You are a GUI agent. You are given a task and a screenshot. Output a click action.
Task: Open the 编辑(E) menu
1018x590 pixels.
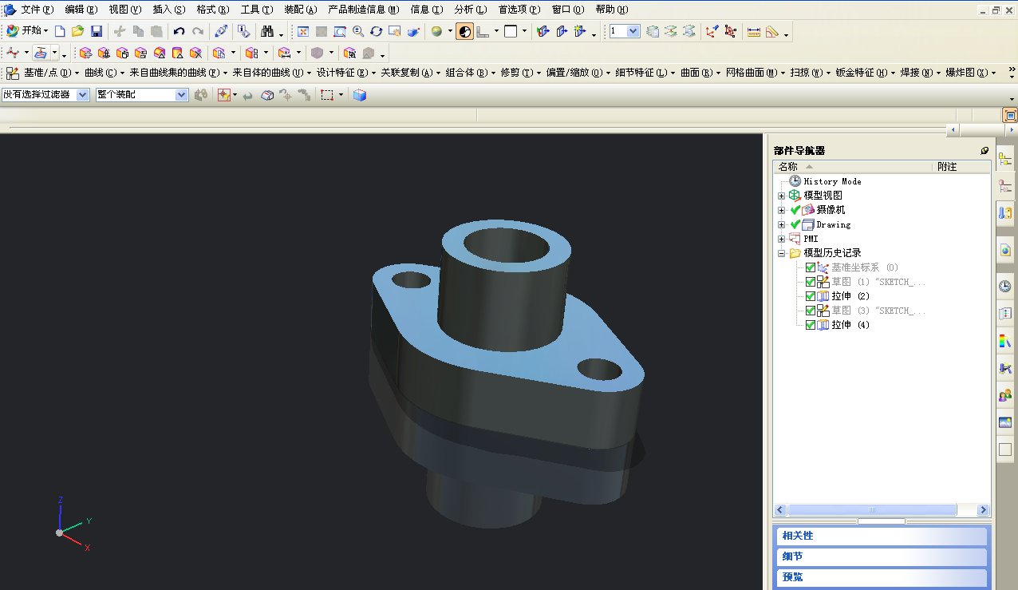tap(81, 10)
